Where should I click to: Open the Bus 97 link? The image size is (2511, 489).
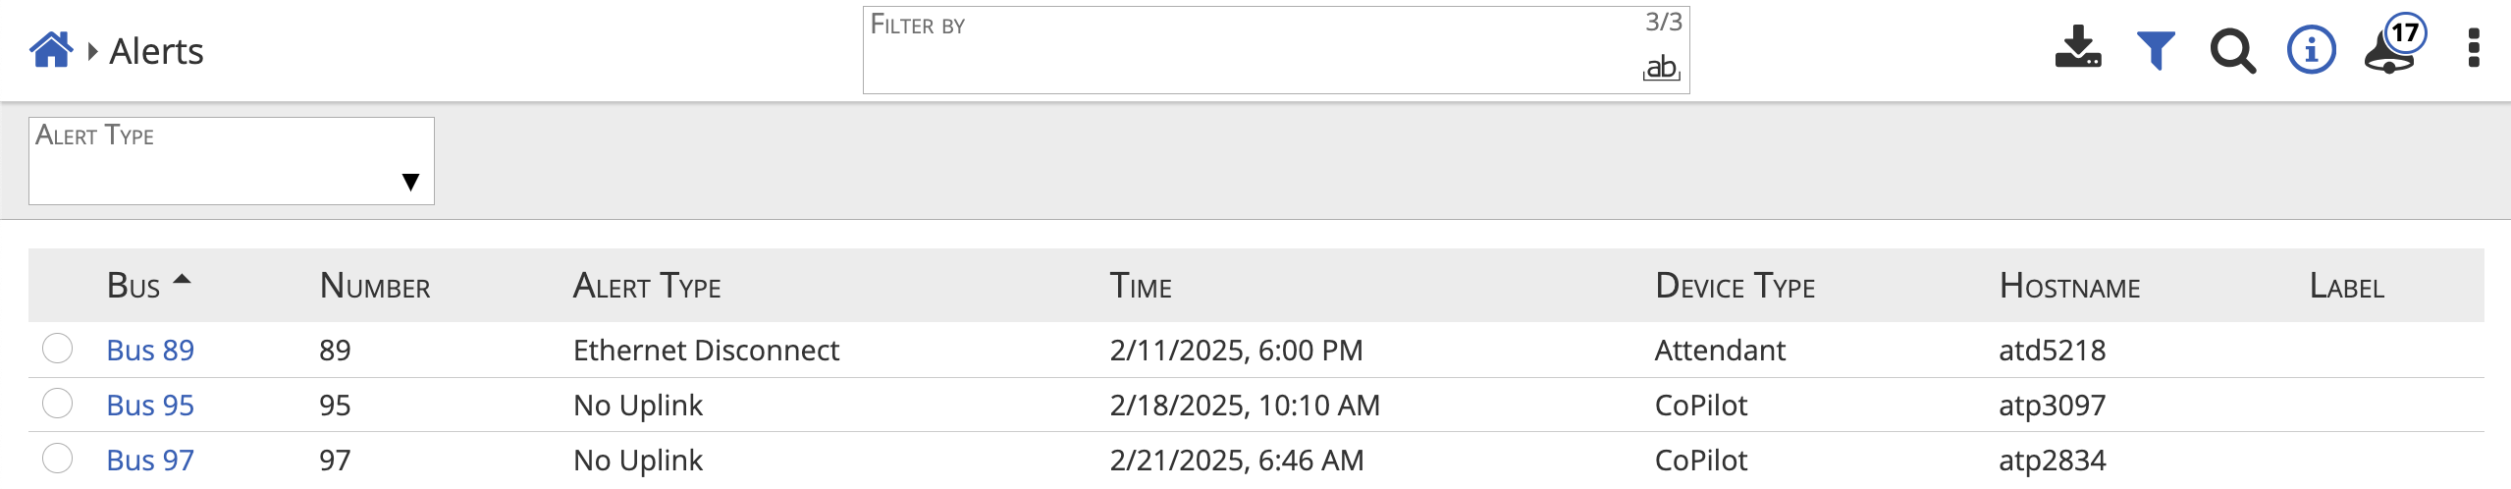point(150,461)
